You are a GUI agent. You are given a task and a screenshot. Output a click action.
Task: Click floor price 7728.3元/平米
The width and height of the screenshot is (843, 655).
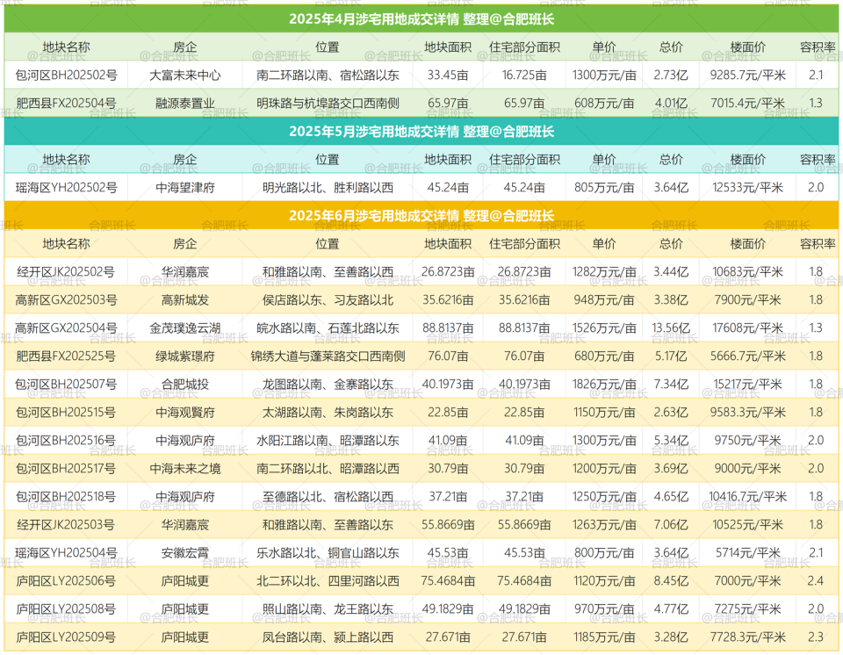point(747,637)
